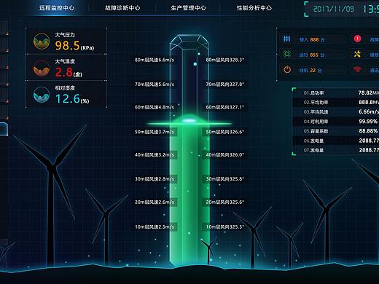Click the 20m层风速2.6m/s label

pyautogui.click(x=155, y=202)
